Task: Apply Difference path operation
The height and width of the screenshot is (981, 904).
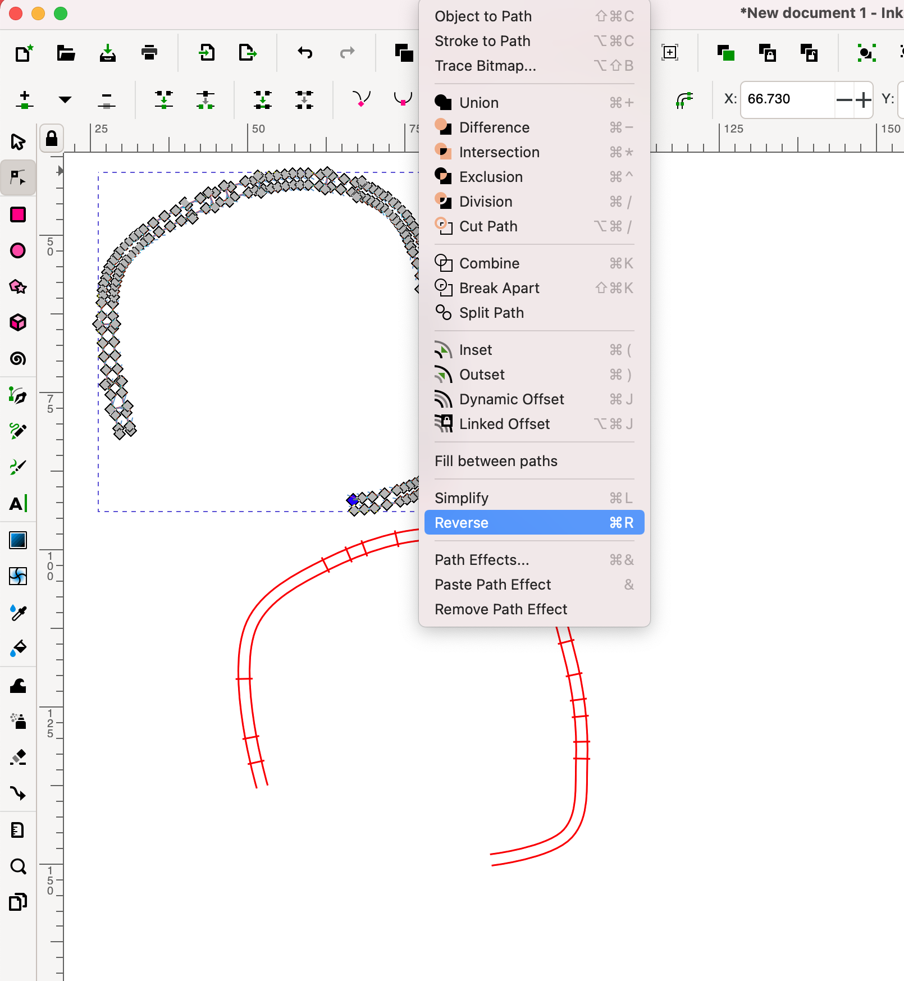Action: (534, 127)
